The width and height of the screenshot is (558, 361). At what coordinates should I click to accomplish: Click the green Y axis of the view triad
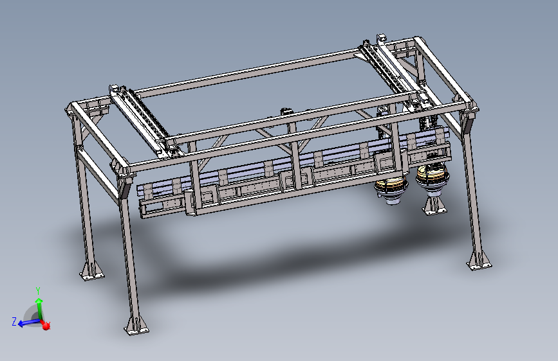(39, 309)
